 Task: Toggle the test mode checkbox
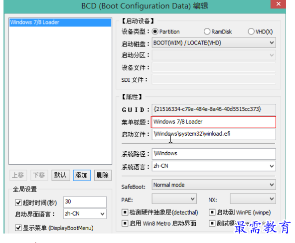tap(212, 224)
